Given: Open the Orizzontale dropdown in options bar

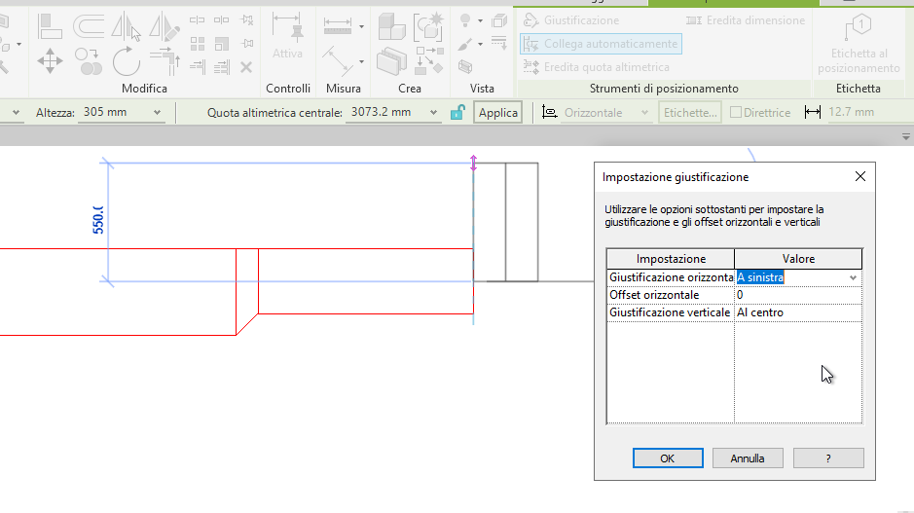Looking at the screenshot, I should [x=644, y=113].
